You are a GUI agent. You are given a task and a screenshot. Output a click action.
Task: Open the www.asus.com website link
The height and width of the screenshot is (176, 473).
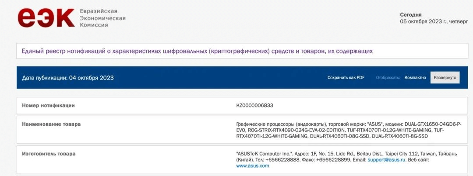coord(252,166)
